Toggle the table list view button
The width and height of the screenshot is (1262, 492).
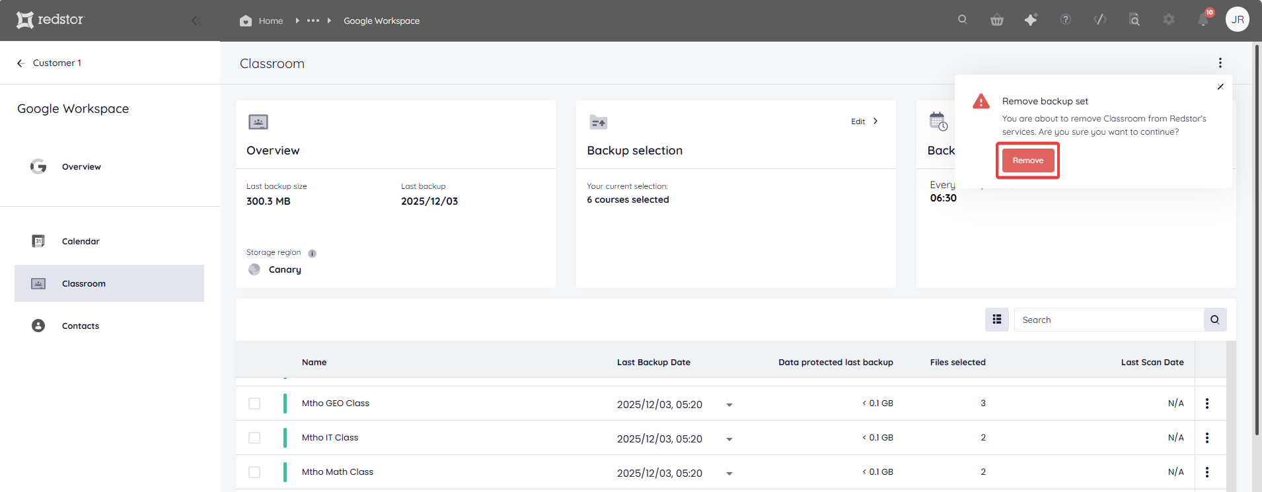[996, 320]
